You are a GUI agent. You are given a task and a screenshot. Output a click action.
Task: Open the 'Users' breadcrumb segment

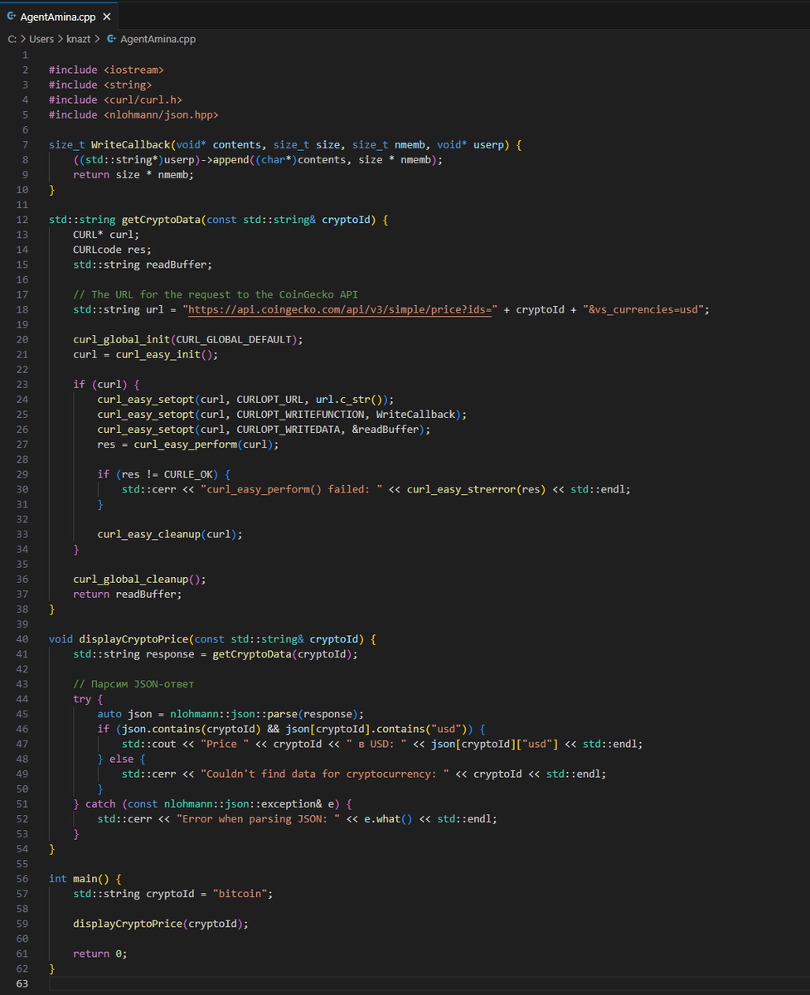pyautogui.click(x=41, y=39)
